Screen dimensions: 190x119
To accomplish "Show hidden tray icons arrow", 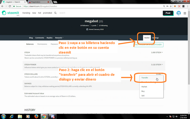I will click(x=167, y=117).
